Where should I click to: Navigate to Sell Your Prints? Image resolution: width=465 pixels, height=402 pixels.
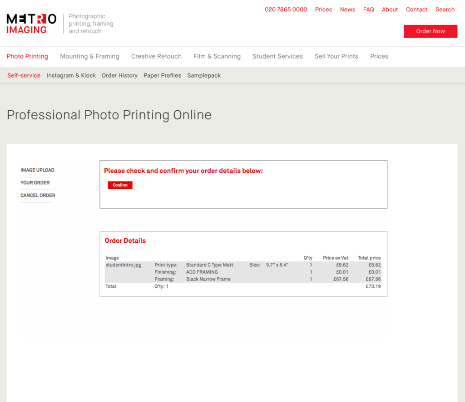coord(336,56)
